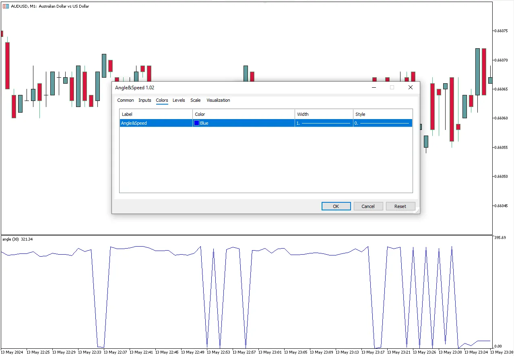Viewport: 514px width, 356px height.
Task: Minimize the Angle&Speed dialog
Action: (374, 87)
